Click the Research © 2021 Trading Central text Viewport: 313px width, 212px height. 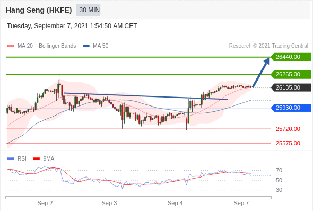tap(268, 46)
